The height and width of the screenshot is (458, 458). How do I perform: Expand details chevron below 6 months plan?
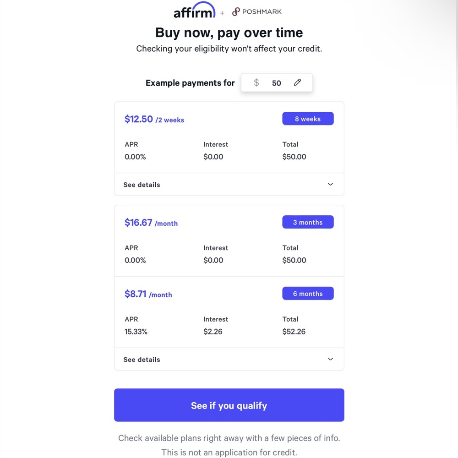point(330,360)
